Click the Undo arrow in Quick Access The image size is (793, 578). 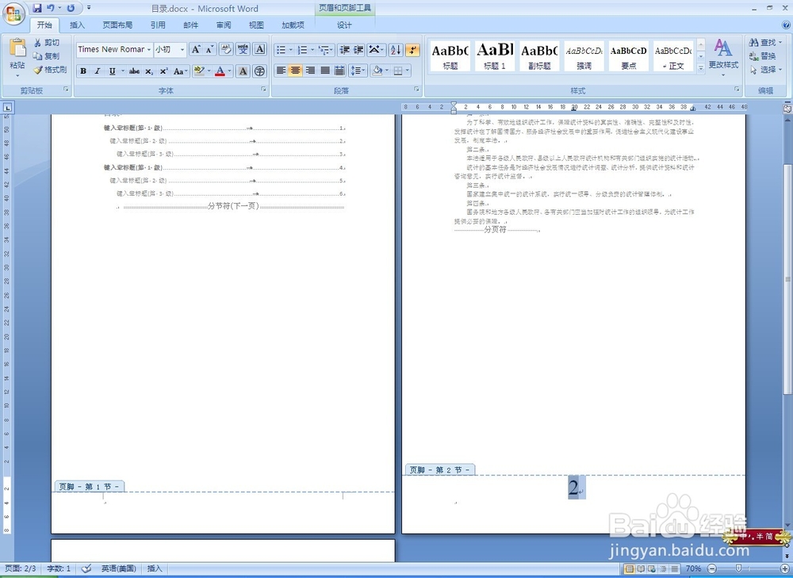pos(51,8)
